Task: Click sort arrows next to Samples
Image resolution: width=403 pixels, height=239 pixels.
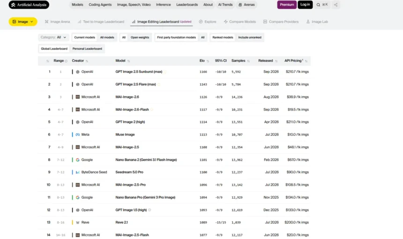Action: point(248,61)
